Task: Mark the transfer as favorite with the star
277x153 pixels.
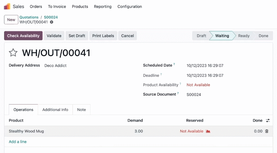Action: coord(13,53)
